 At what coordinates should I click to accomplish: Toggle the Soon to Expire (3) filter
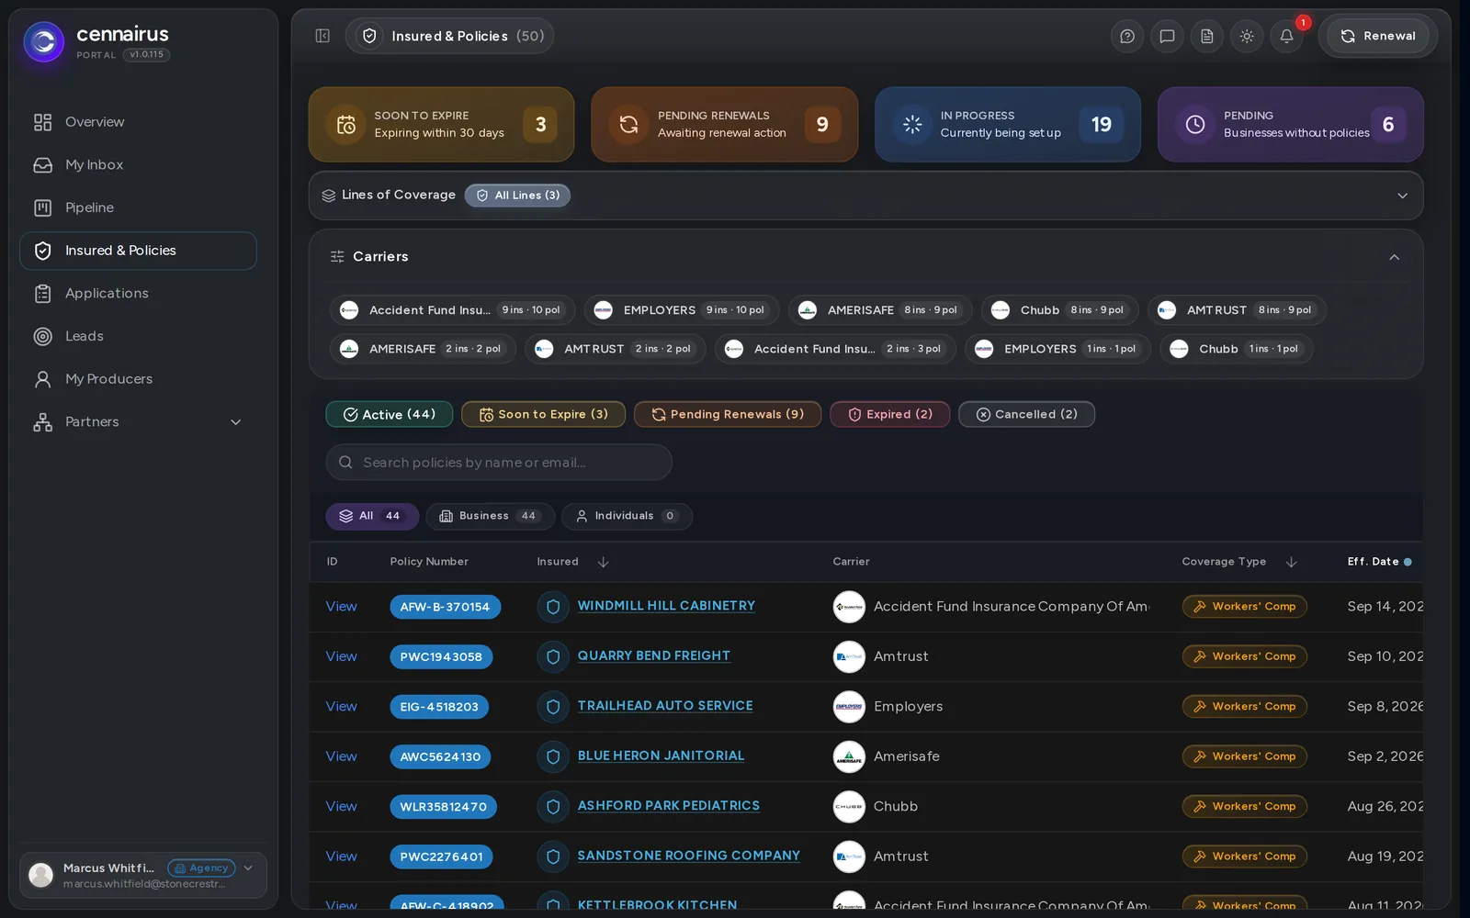click(x=543, y=414)
